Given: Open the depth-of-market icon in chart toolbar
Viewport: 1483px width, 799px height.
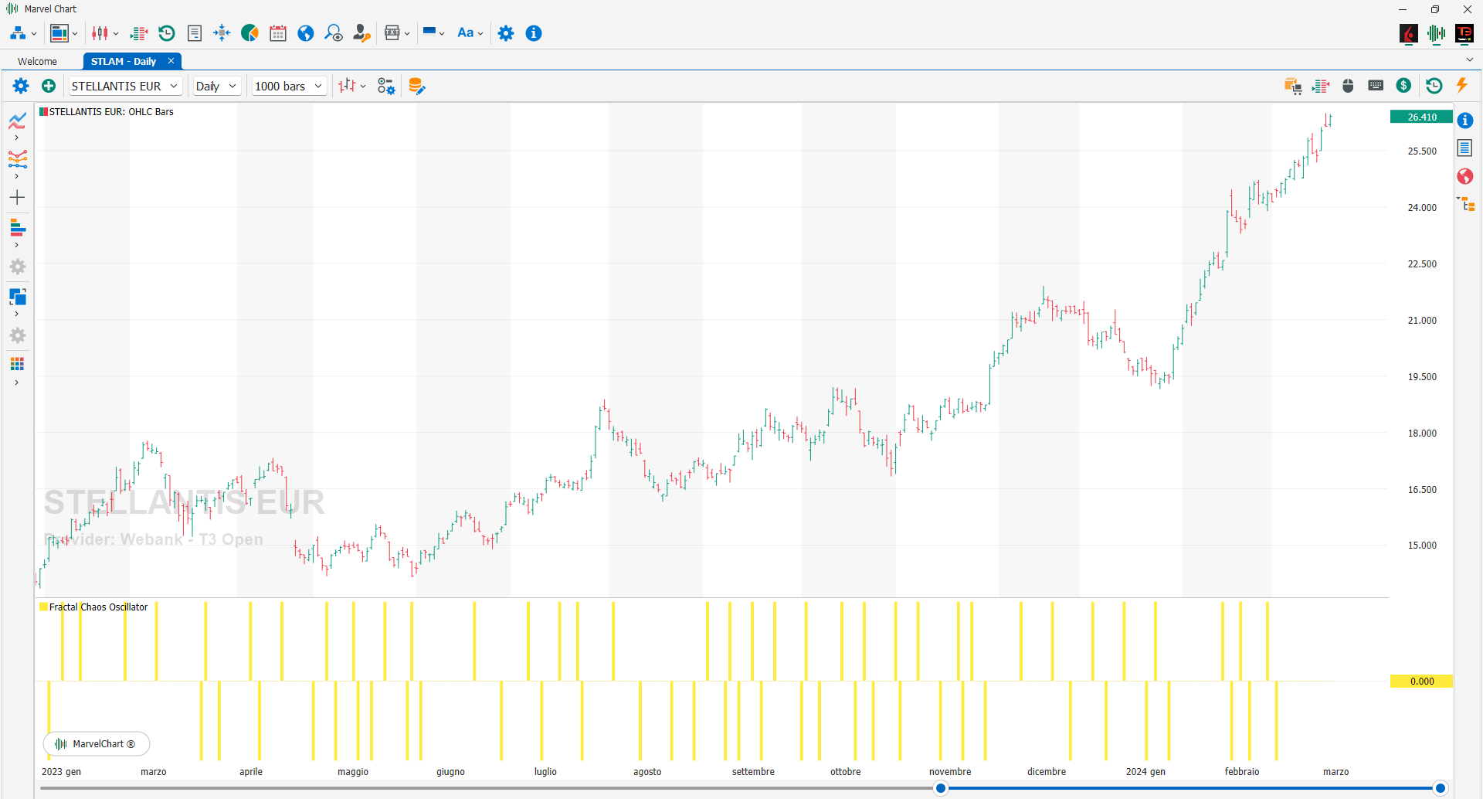Looking at the screenshot, I should click(1321, 86).
